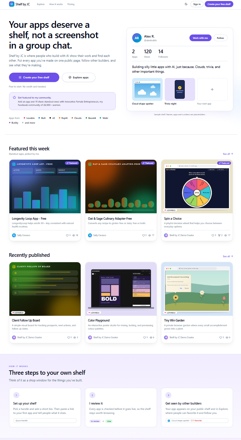Open the Oat & Sage Culinary Adapter-Free title
241x440 pixels.
pos(110,219)
